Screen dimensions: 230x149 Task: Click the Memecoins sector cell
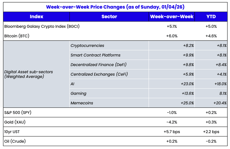point(82,103)
